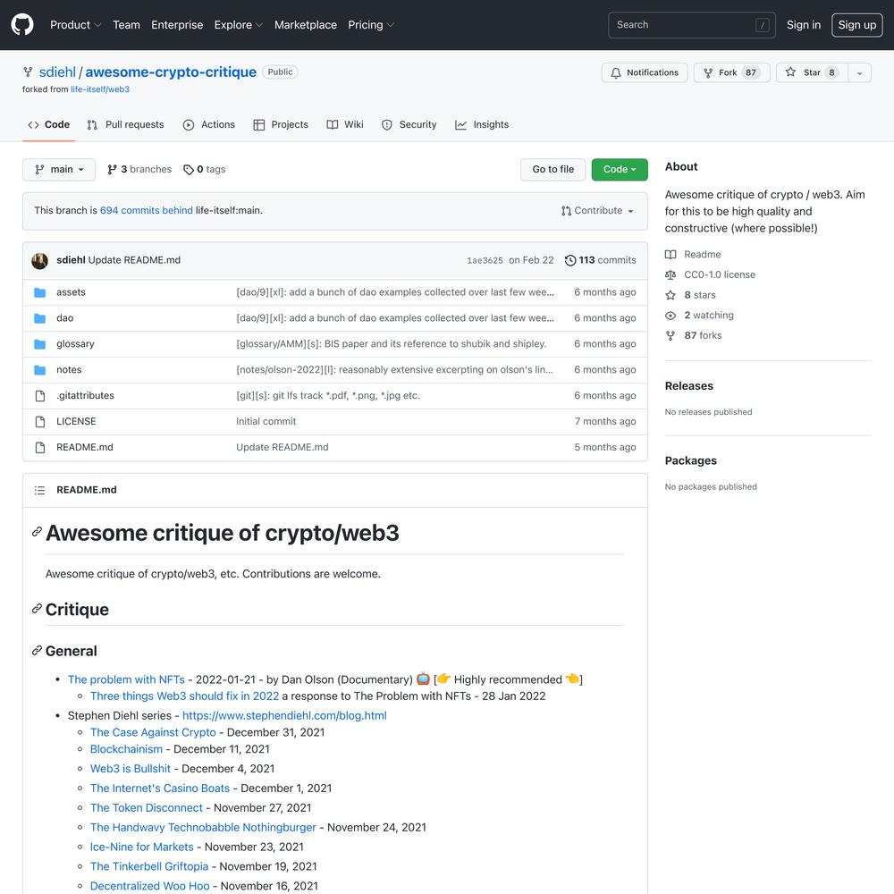
Task: Open Three things Web3 should fix link
Action: point(185,696)
